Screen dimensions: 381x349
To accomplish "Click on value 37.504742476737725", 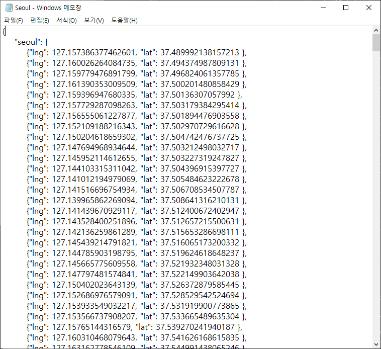I will pyautogui.click(x=200, y=137).
